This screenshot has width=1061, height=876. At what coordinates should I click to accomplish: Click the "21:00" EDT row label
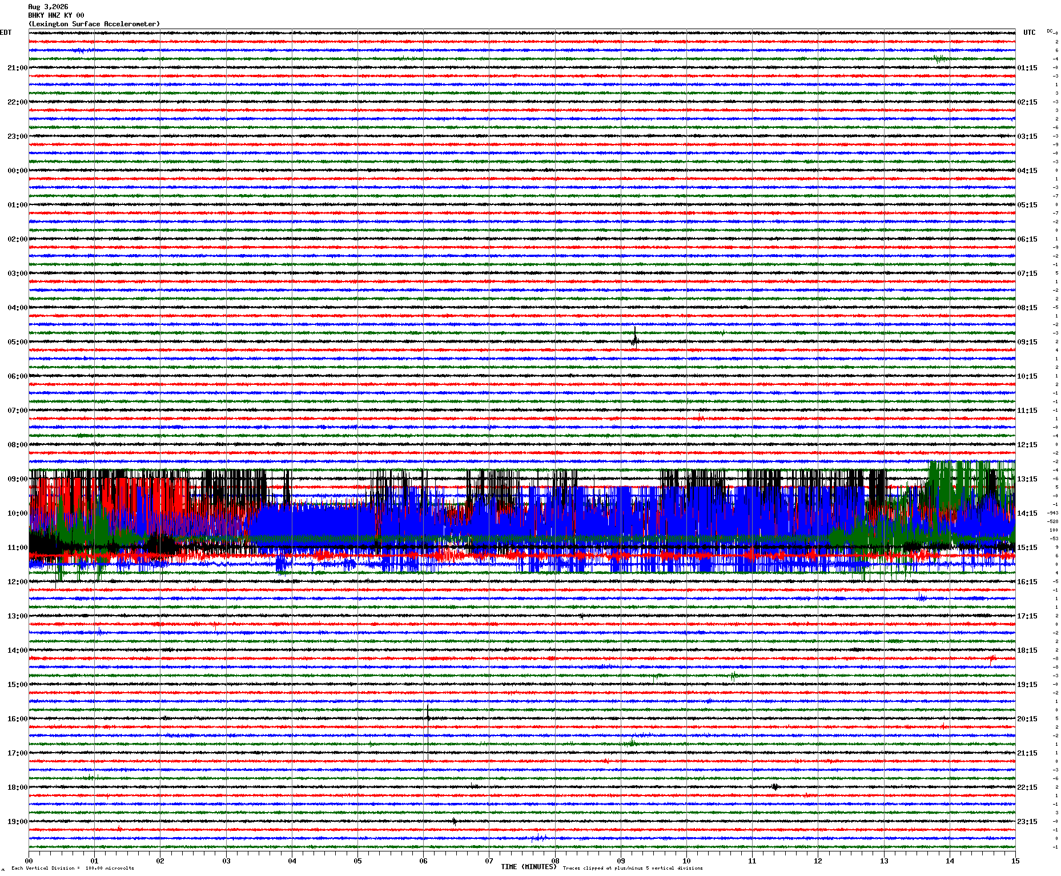click(x=17, y=68)
